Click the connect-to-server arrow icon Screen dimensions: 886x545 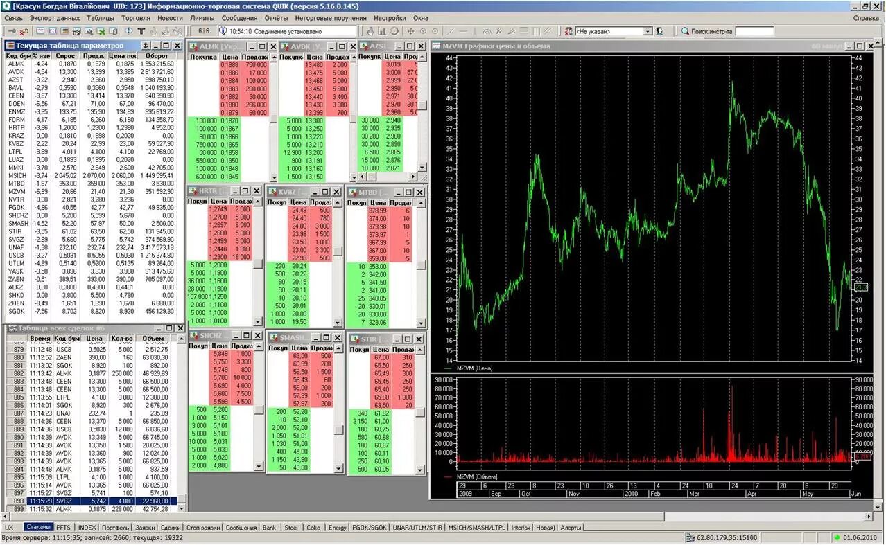12,31
